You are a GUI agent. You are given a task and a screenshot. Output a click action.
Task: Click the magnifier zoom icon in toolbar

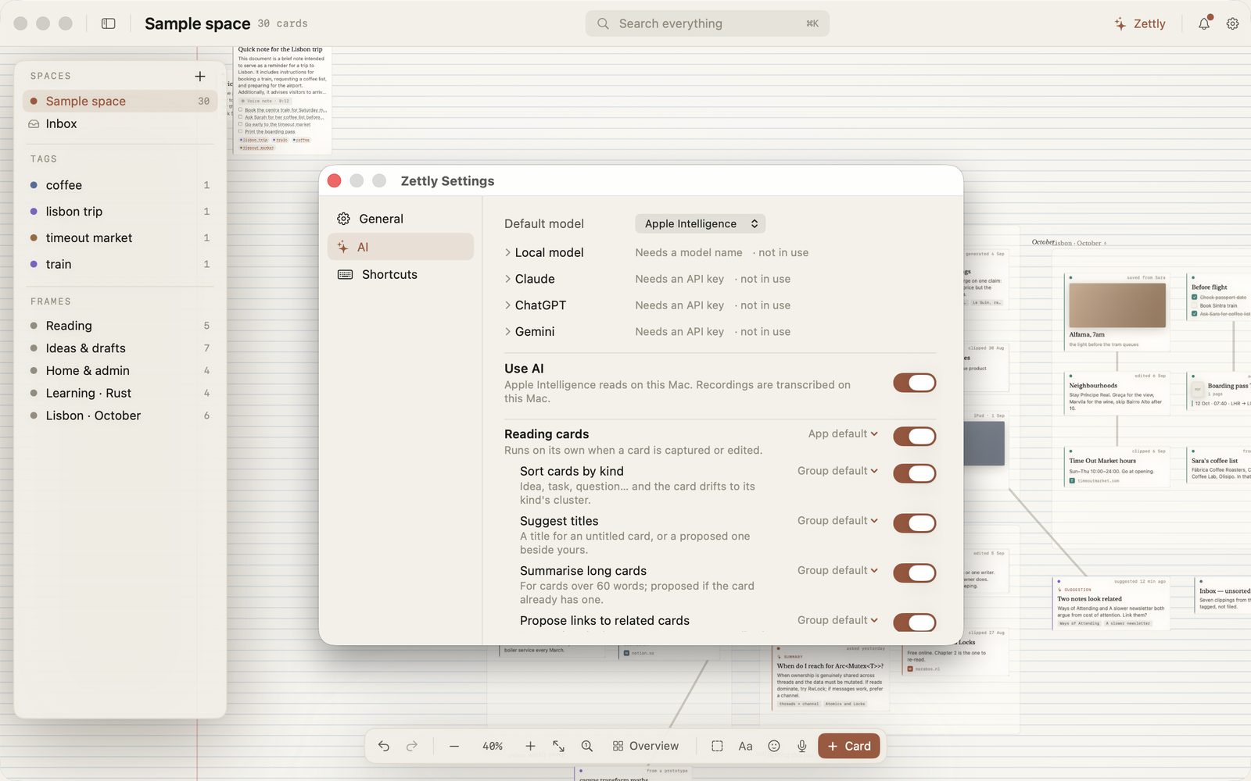[x=587, y=746]
